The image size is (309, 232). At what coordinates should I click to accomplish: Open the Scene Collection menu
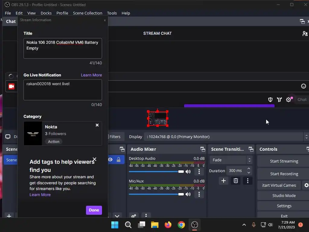point(88,13)
